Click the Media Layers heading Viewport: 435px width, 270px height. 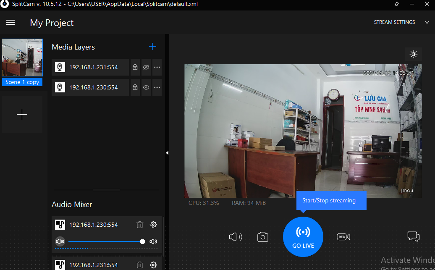tap(73, 47)
